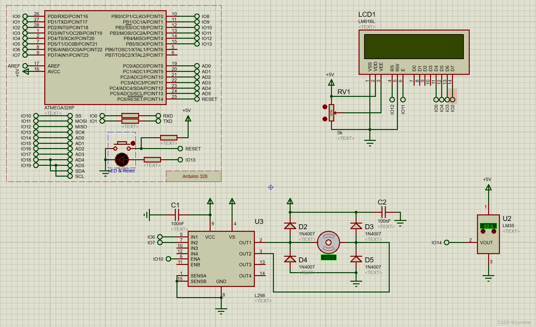This screenshot has height=327, width=536.
Task: Click the C1 100nF value label
Action: click(177, 224)
